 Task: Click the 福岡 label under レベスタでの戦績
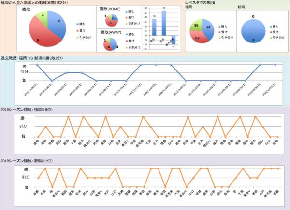tap(188, 7)
